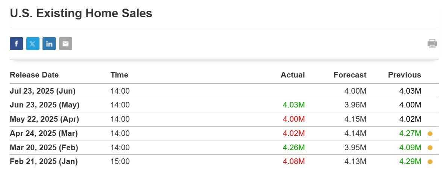Select the Previous column header
This screenshot has width=446, height=173.
click(405, 75)
